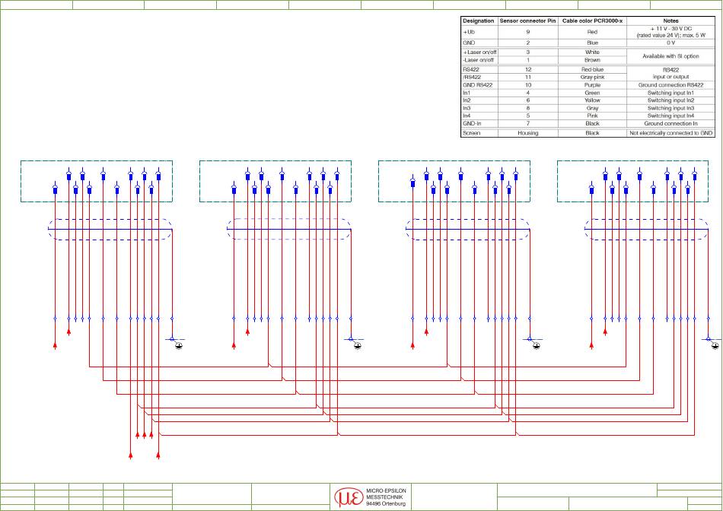Click the 'Switching input In2' note

[x=671, y=100]
